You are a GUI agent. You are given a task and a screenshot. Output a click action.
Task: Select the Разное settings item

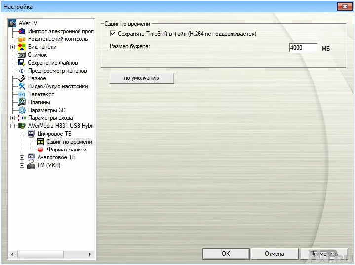[x=37, y=78]
